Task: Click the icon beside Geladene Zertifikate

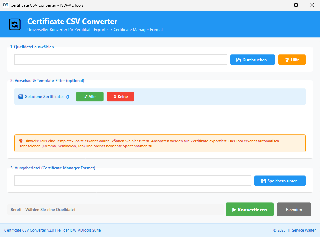Action: coord(21,97)
